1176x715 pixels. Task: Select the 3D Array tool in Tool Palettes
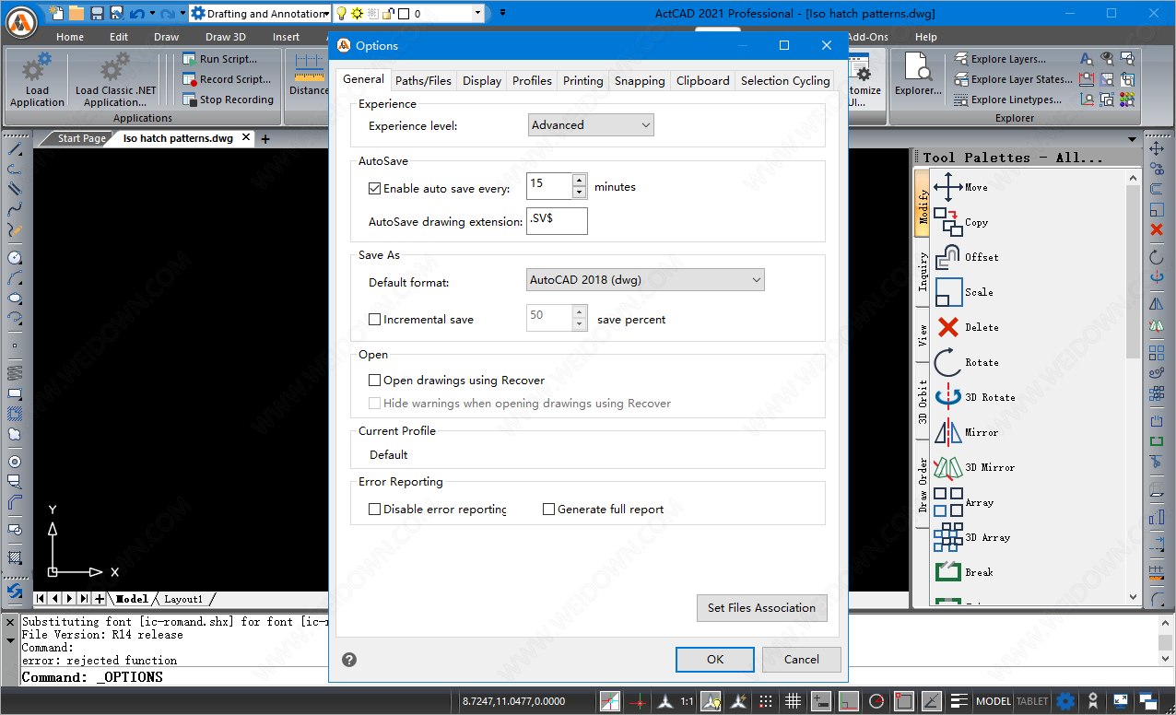971,537
